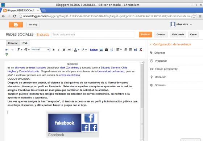Go forward in the browser

point(9,16)
